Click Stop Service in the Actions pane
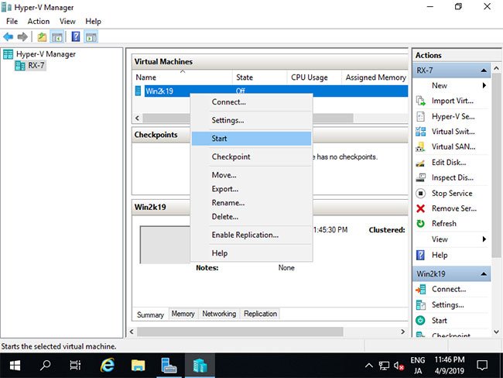503x378 pixels. (x=452, y=194)
